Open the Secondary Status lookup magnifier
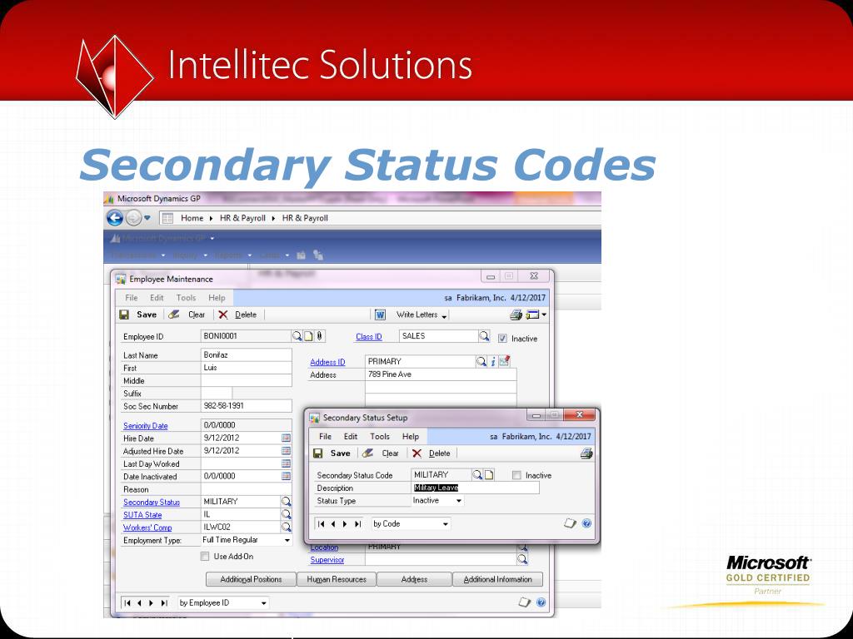 click(287, 502)
